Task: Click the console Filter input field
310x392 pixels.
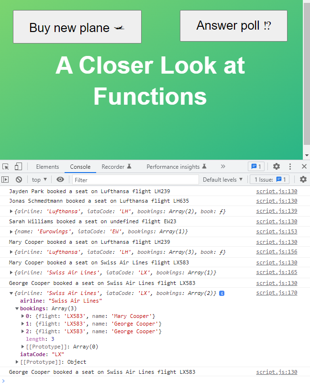Action: click(x=135, y=180)
